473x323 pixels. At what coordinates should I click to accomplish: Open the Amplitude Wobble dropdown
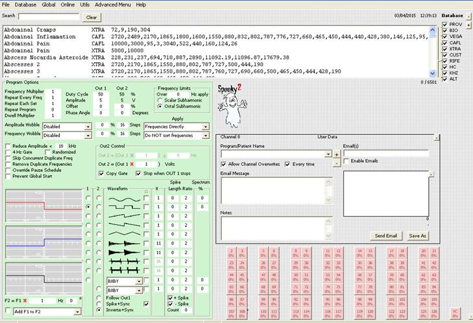pos(88,126)
